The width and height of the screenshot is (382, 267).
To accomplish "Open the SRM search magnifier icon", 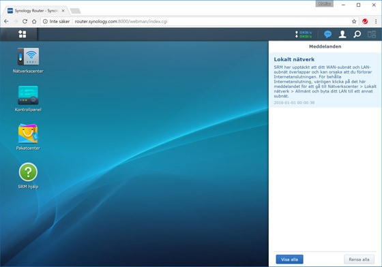I will (x=357, y=34).
